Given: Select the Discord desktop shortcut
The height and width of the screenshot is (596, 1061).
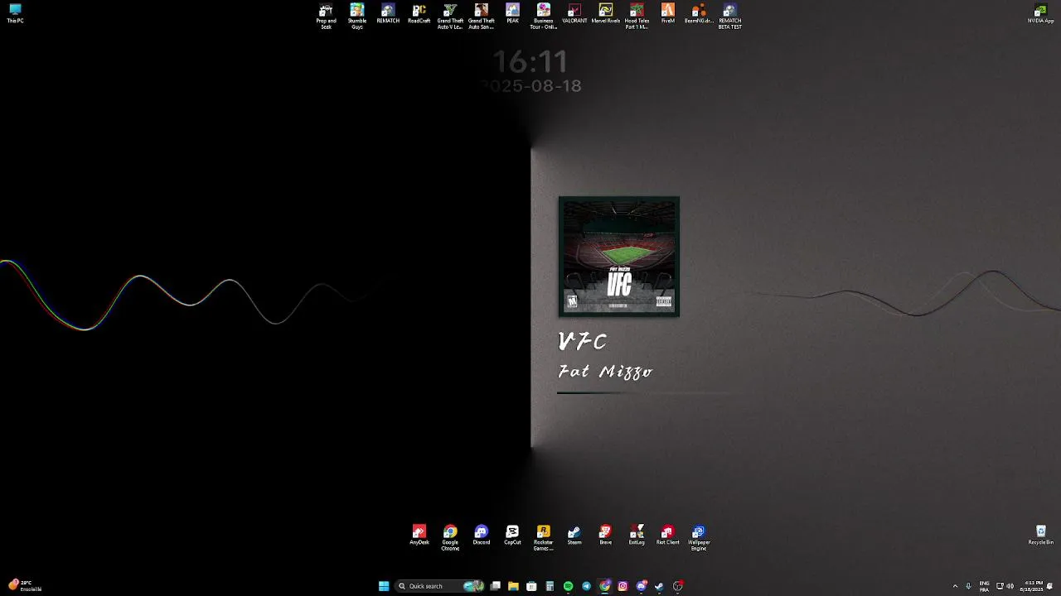Looking at the screenshot, I should (482, 536).
